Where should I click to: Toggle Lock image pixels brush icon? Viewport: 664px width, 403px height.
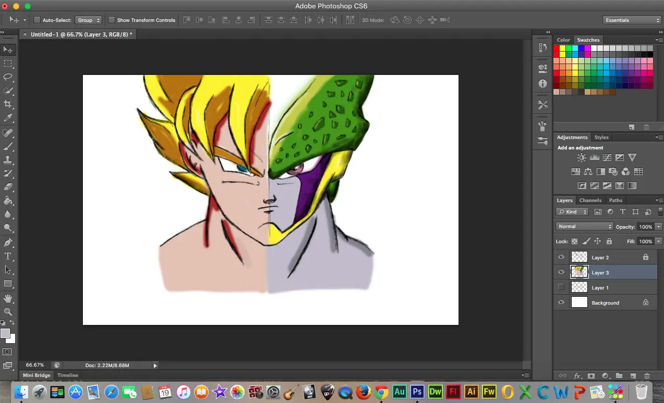[586, 242]
